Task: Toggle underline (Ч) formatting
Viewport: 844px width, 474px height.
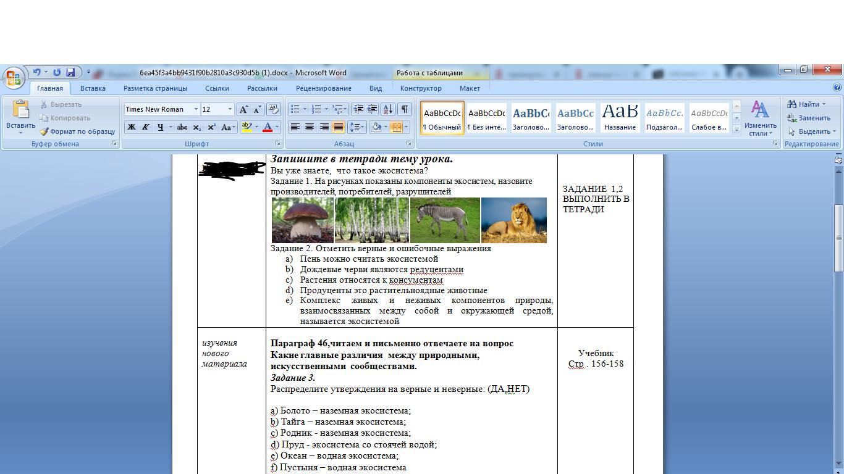Action: (160, 127)
